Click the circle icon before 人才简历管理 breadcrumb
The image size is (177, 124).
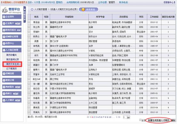[32, 10]
